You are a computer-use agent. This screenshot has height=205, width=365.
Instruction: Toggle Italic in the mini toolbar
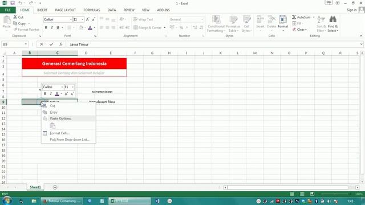click(x=51, y=93)
